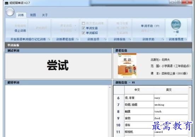
Task: Click the test word 尝试
Action: coord(58,65)
